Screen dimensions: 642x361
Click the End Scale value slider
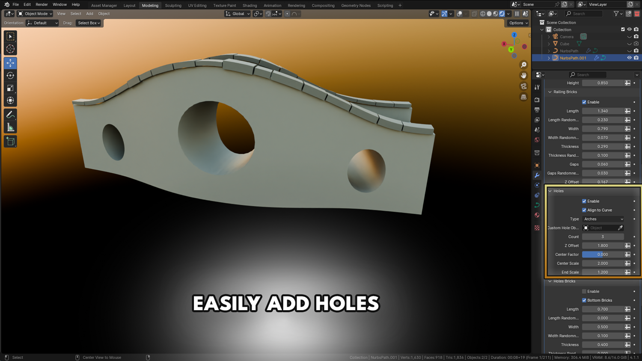[x=603, y=272]
